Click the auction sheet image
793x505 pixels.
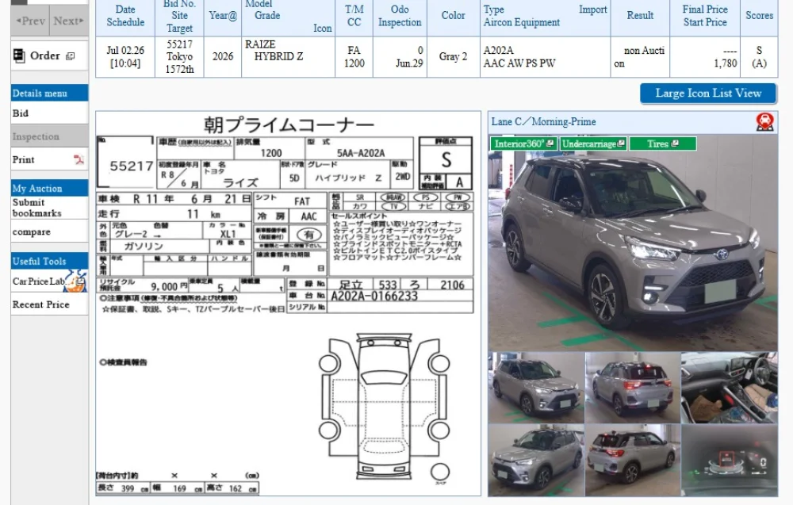288,304
